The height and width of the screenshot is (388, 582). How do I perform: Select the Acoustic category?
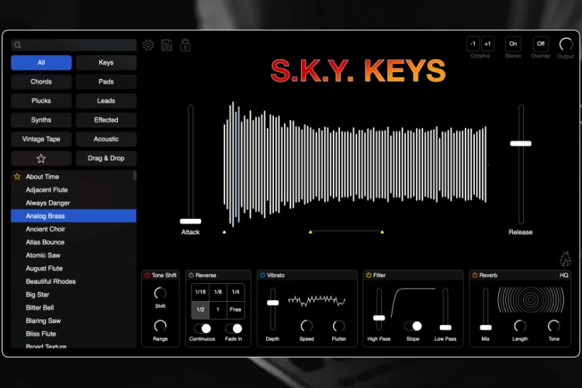click(x=106, y=139)
